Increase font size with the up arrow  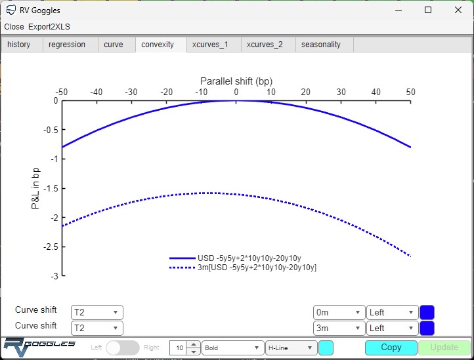click(x=194, y=344)
